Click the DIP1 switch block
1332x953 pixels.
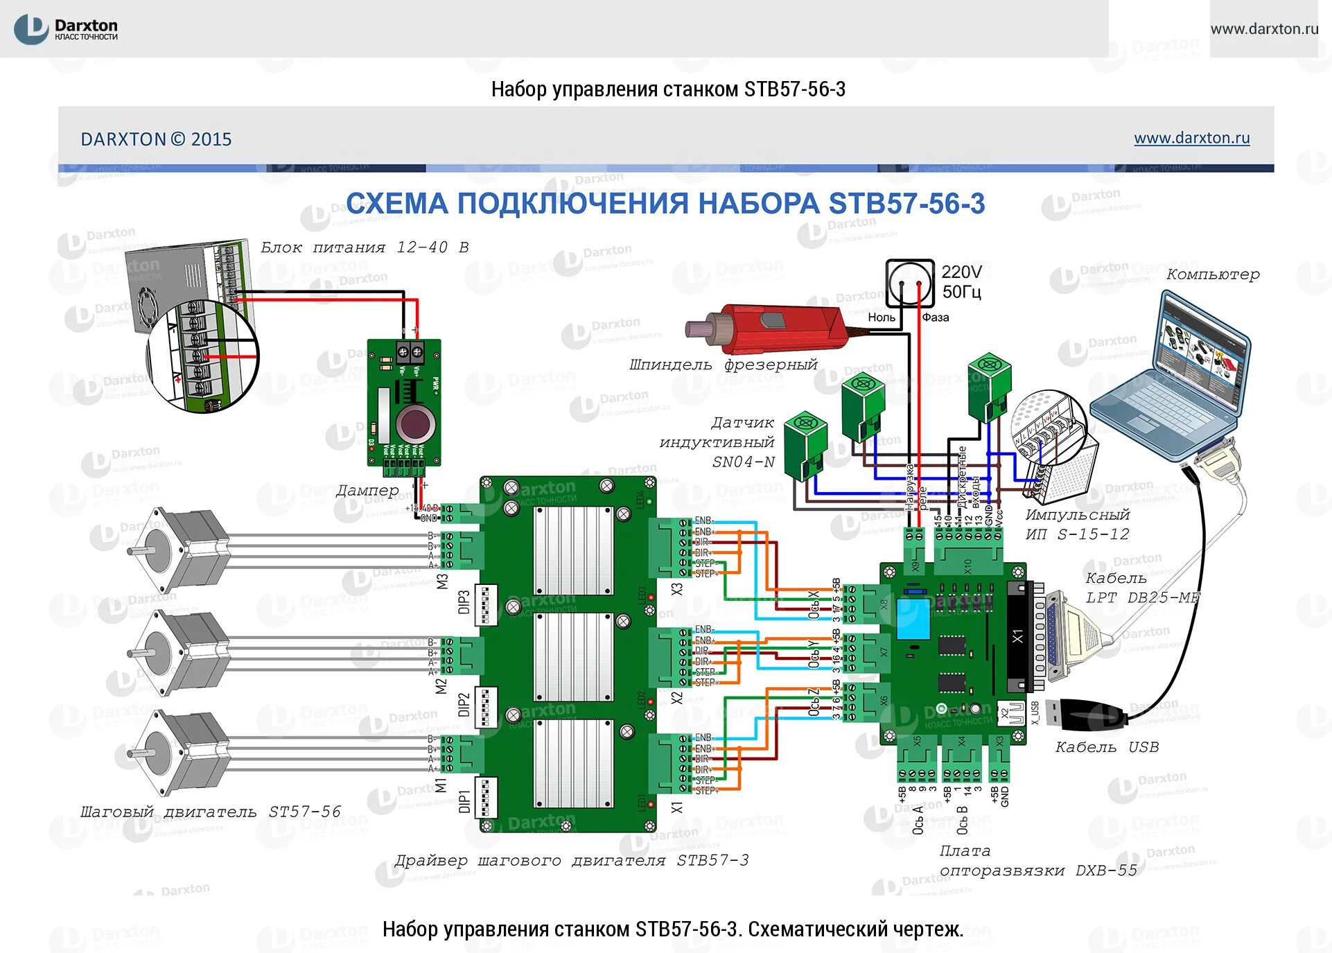point(487,797)
